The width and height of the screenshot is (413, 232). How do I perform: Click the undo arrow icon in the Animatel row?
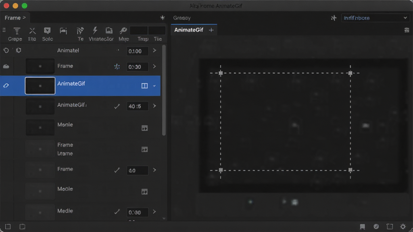tap(6, 50)
